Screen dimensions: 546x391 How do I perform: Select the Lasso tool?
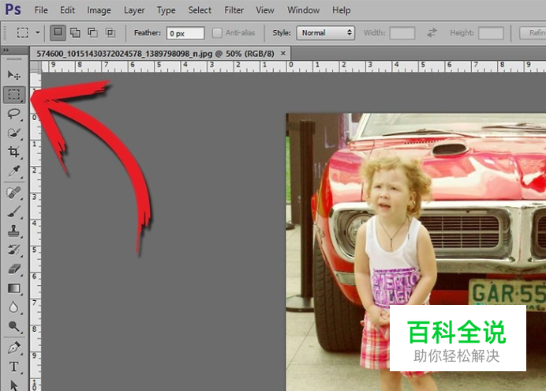pyautogui.click(x=14, y=114)
